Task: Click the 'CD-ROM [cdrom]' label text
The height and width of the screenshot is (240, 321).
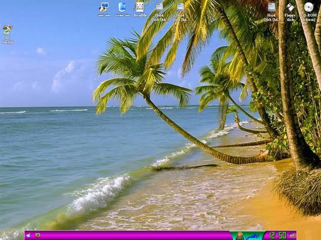Action: click(309, 17)
